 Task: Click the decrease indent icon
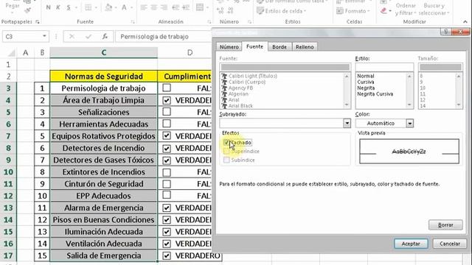click(176, 7)
